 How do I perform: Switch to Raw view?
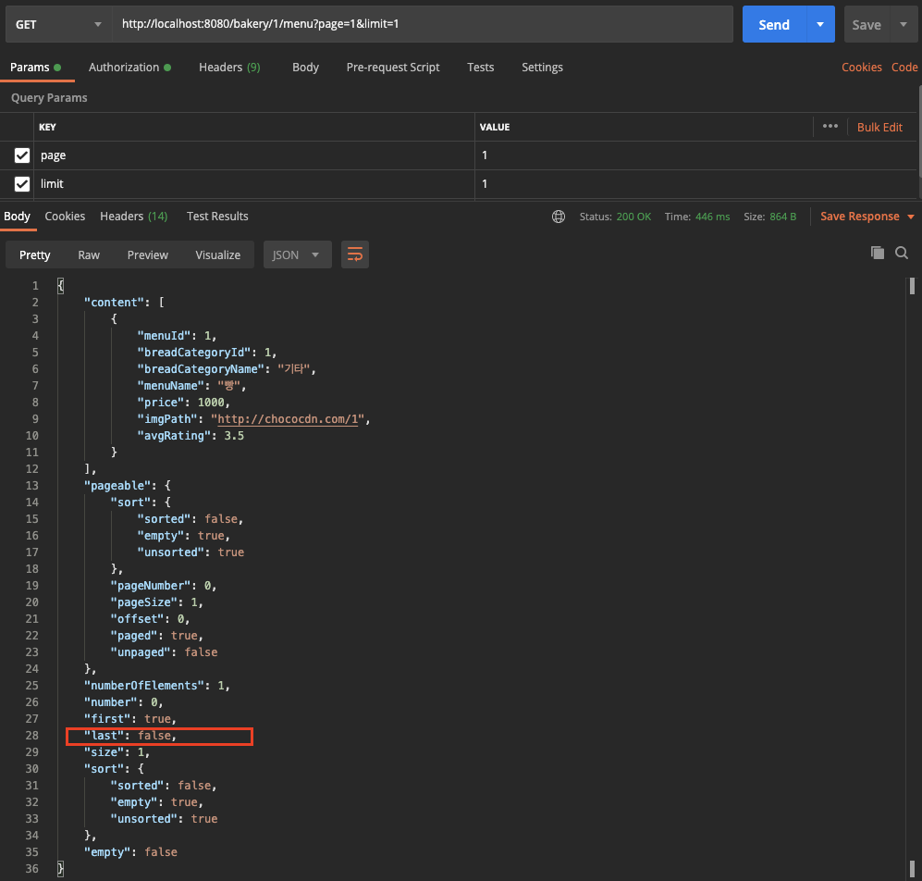pyautogui.click(x=89, y=254)
